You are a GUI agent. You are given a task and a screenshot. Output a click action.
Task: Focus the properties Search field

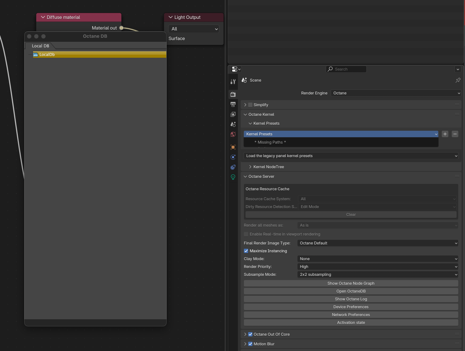(346, 69)
